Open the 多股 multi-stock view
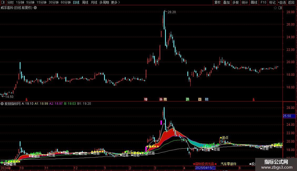Image resolution: width=297 pixels, height=171 pixels. pyautogui.click(x=235, y=2)
